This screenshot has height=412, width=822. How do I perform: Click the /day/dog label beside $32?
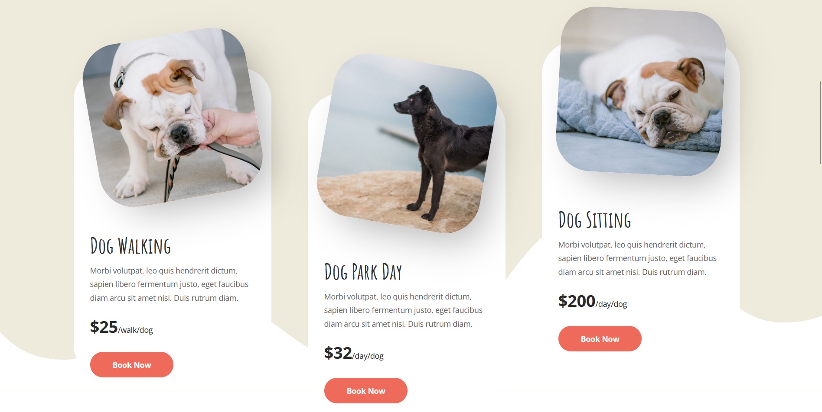pyautogui.click(x=368, y=356)
